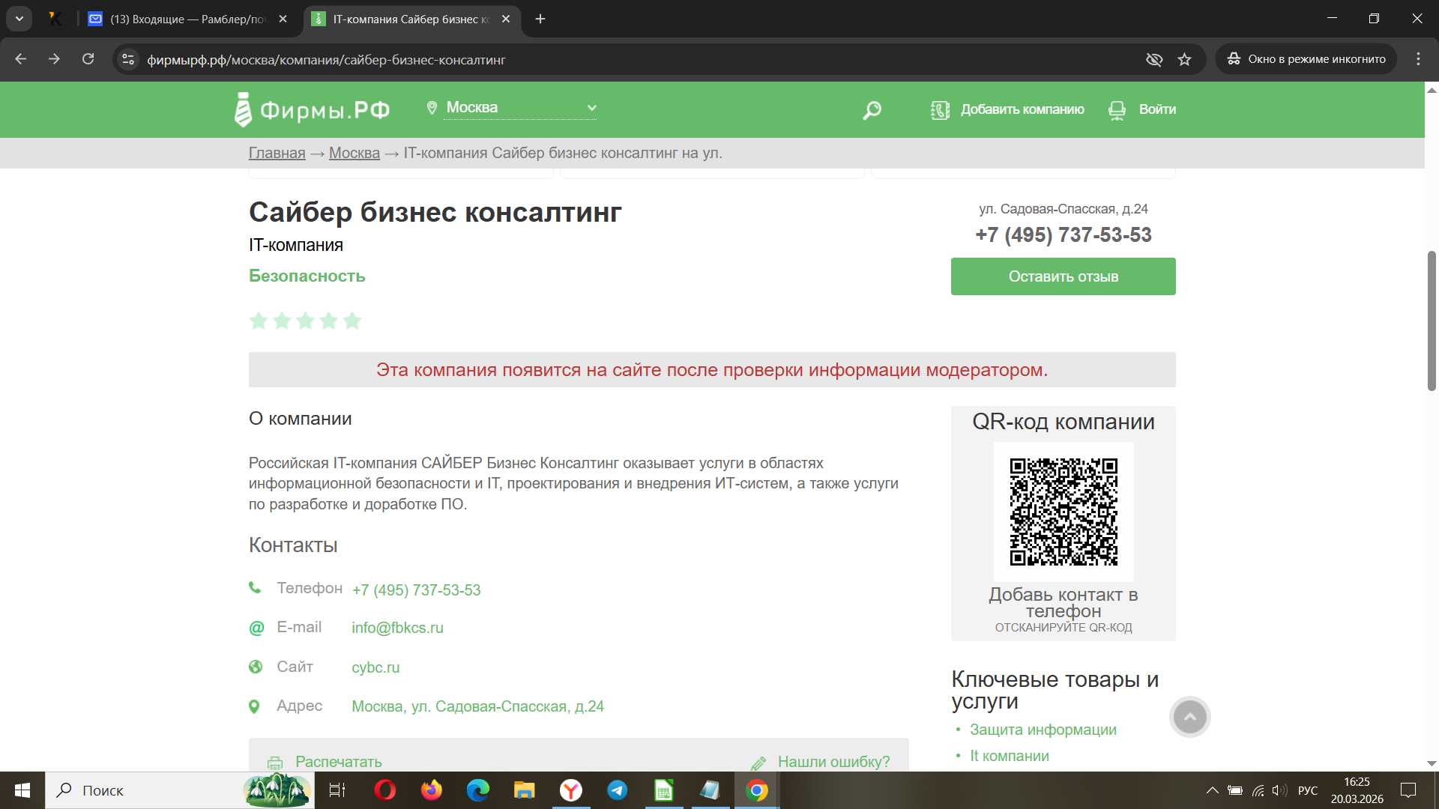1439x809 pixels.
Task: Rate with the fifth star
Action: (x=352, y=321)
